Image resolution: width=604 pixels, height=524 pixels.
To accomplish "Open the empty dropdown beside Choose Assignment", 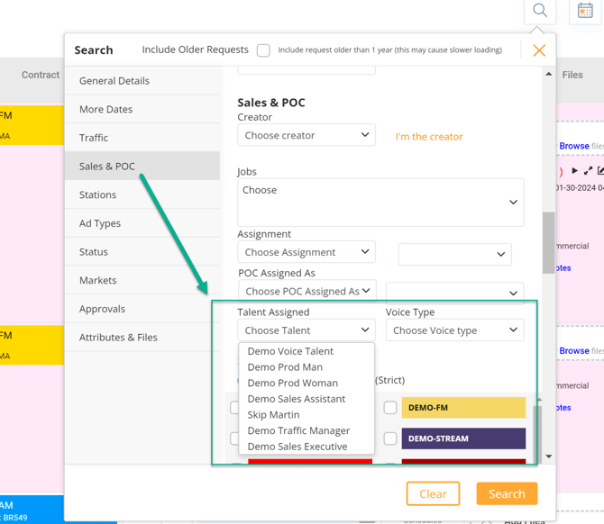I will coord(455,254).
